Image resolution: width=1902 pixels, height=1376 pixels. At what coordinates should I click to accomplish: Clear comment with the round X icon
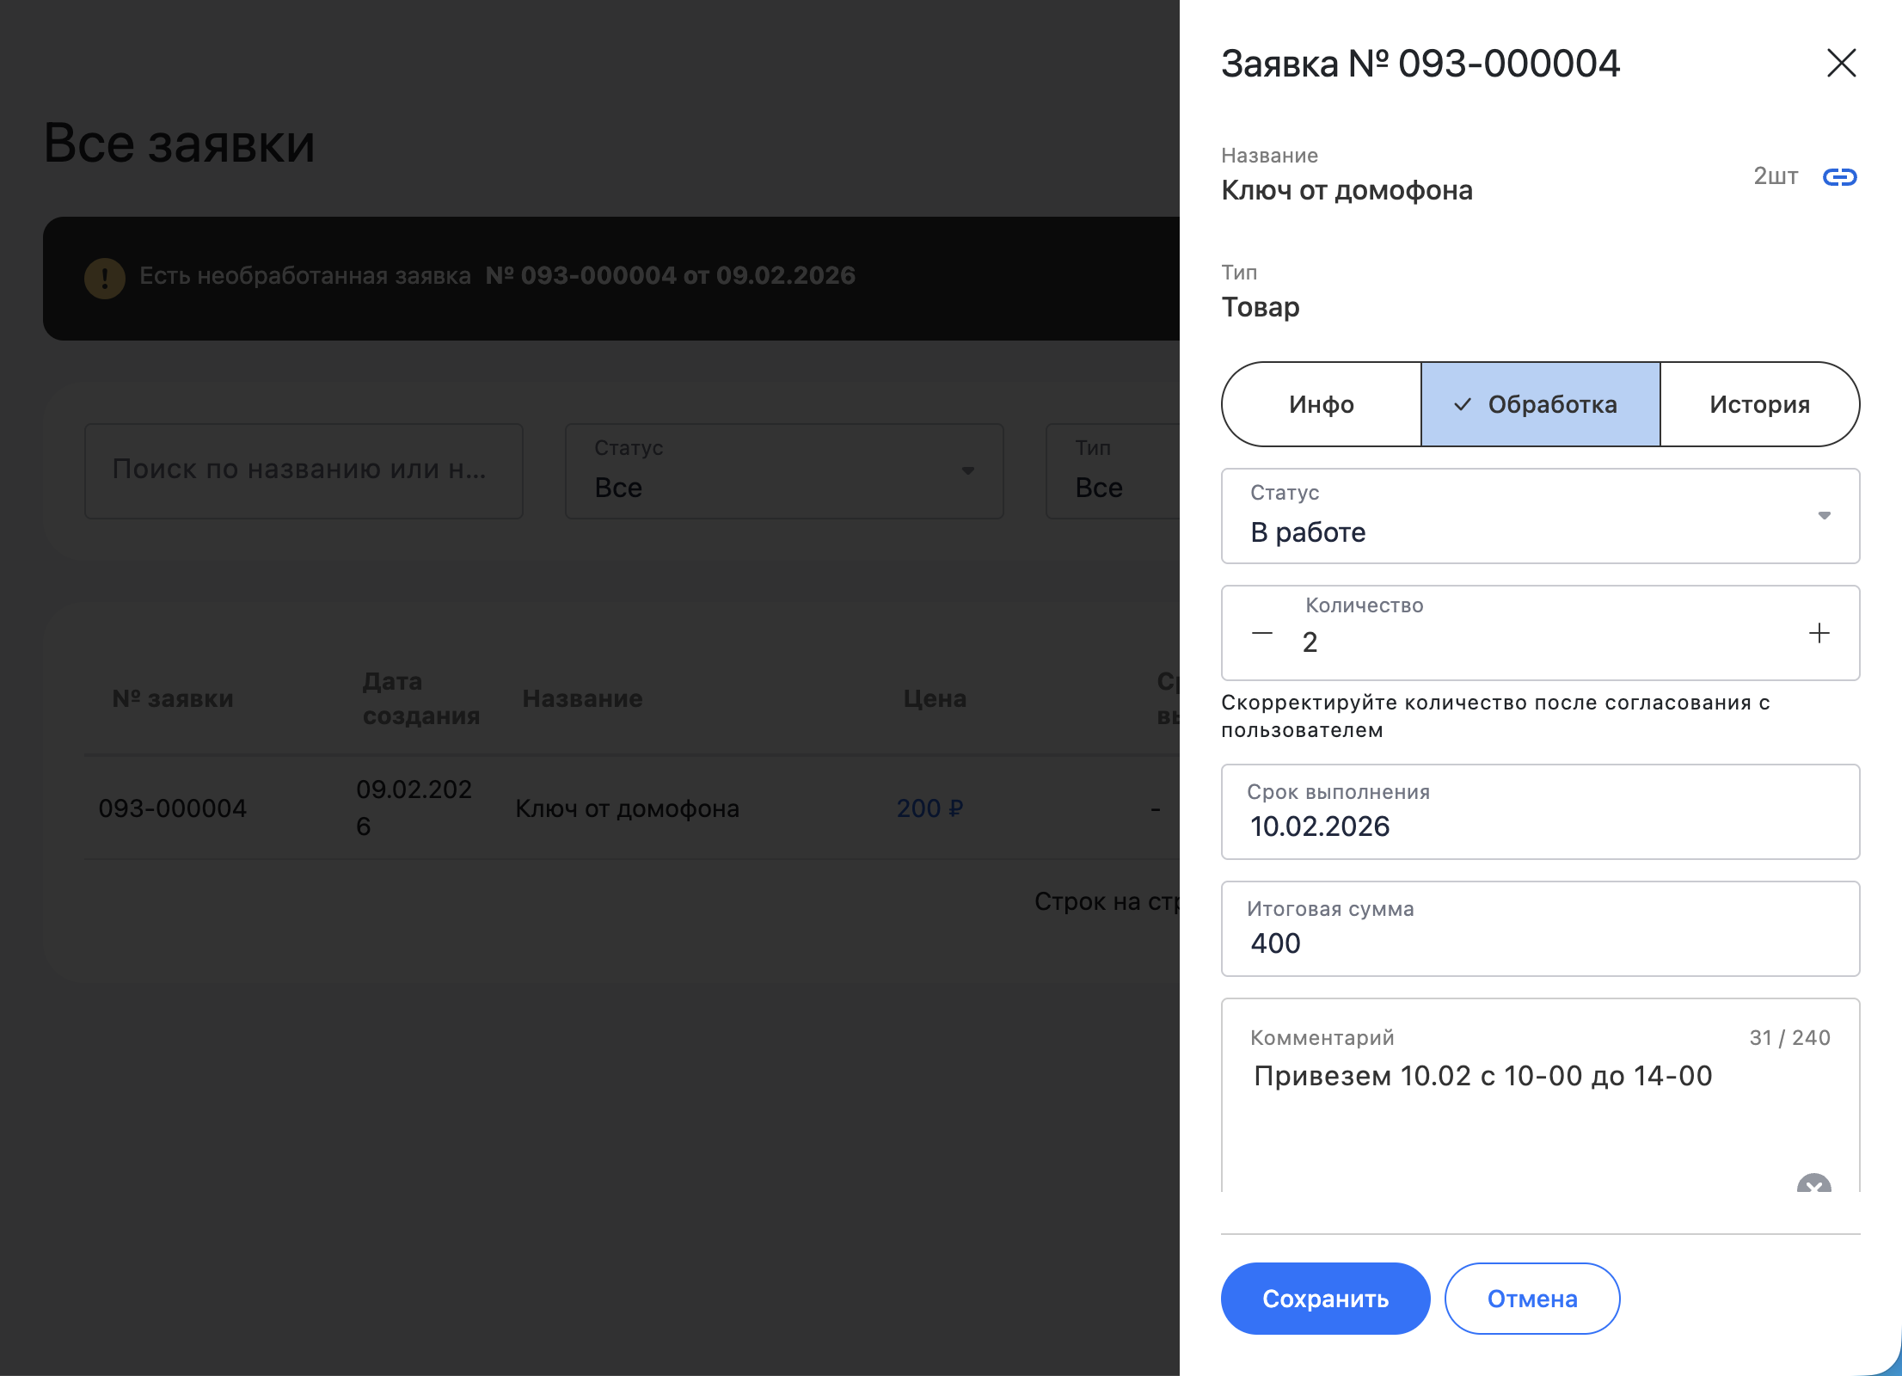coord(1813,1186)
